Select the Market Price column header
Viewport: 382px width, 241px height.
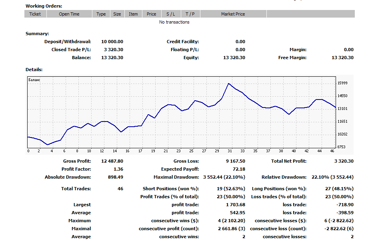point(233,14)
